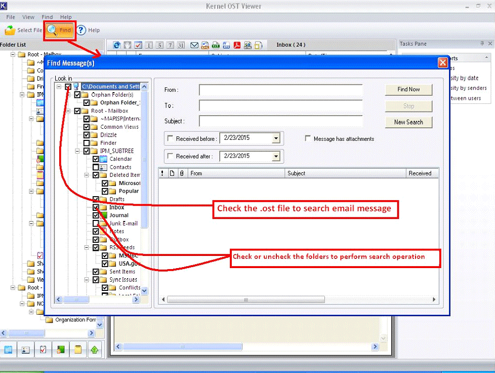Collapse the Tasks Pane section chevron
This screenshot has width=495, height=373.
coord(486,58)
